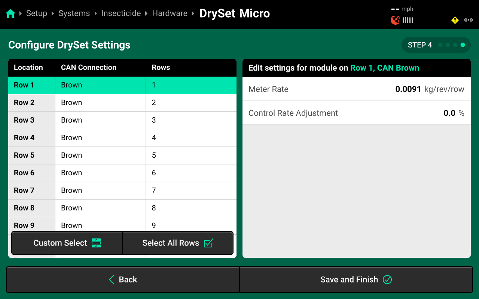The width and height of the screenshot is (479, 299).
Task: Go to the Home screen icon
Action: [x=10, y=14]
